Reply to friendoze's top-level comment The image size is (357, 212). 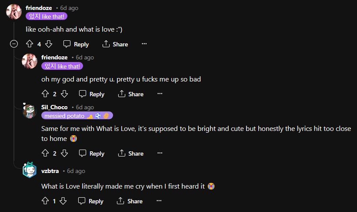click(x=76, y=44)
